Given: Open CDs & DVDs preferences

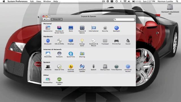Looking at the screenshot, I should (59, 42).
